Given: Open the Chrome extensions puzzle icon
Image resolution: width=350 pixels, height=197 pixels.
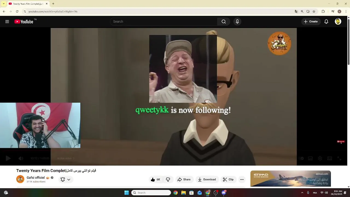Looking at the screenshot, I should pos(323,11).
